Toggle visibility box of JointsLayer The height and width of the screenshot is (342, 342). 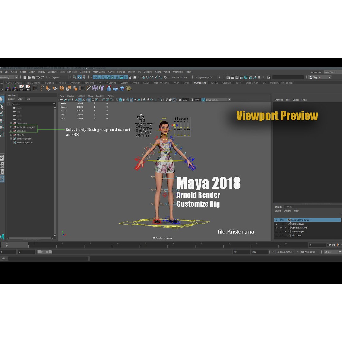coord(276,235)
